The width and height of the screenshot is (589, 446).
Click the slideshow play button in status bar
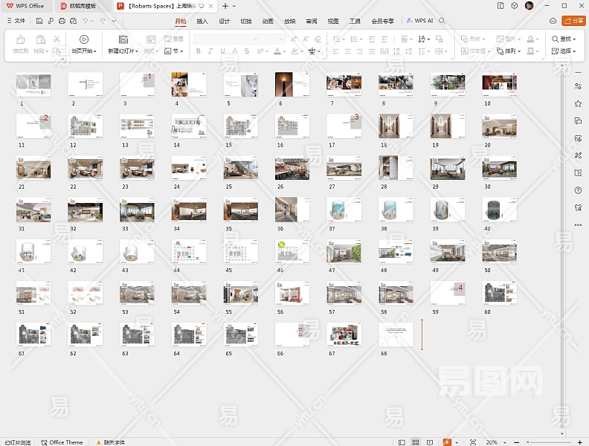pos(447,442)
